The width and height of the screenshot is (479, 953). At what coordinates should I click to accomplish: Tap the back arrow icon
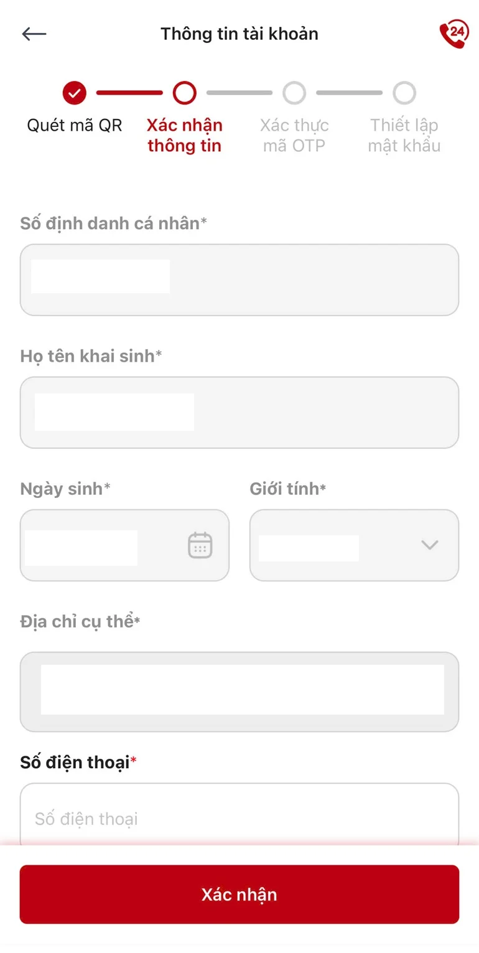pos(34,34)
